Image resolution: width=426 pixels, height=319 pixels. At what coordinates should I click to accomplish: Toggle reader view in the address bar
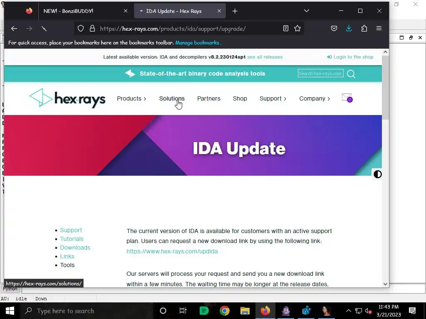pyautogui.click(x=285, y=28)
